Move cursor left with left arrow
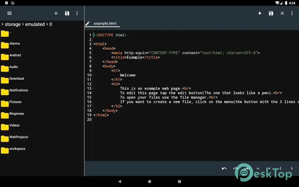The height and width of the screenshot is (187, 299). tap(280, 169)
